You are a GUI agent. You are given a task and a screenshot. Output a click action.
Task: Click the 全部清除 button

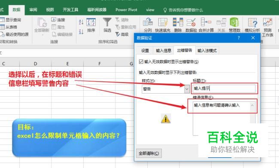149,153
